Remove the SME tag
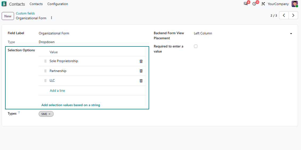 click(x=50, y=114)
